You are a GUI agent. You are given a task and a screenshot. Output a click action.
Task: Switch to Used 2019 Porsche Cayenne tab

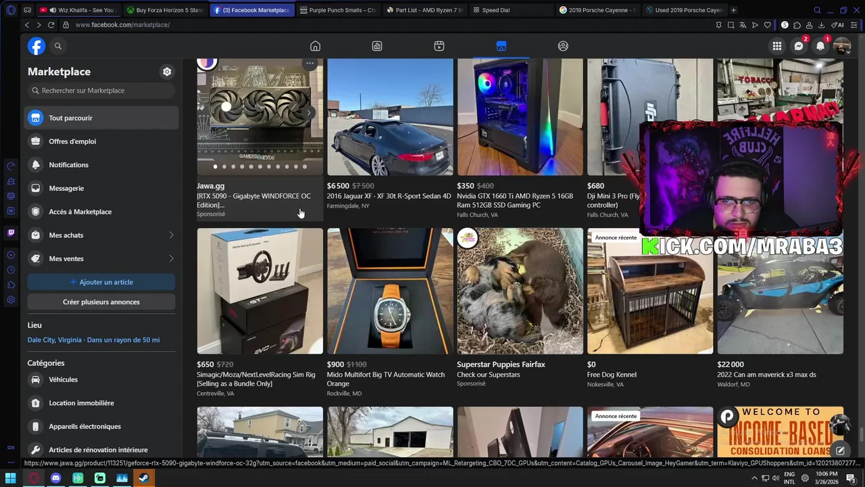pos(684,10)
